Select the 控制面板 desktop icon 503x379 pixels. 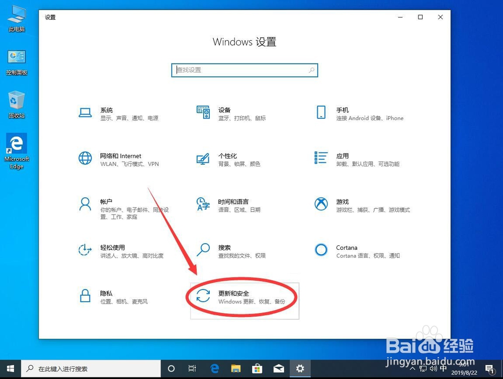(17, 63)
